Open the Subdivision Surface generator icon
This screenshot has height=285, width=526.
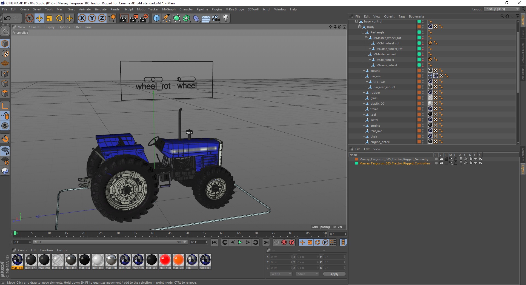pyautogui.click(x=176, y=18)
